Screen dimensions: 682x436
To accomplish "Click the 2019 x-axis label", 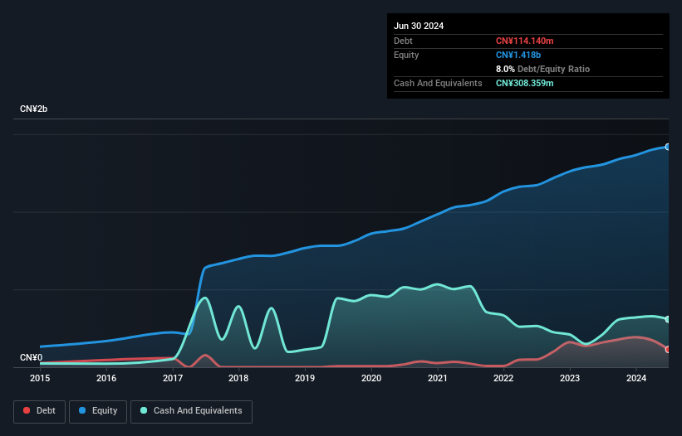I will click(x=305, y=378).
